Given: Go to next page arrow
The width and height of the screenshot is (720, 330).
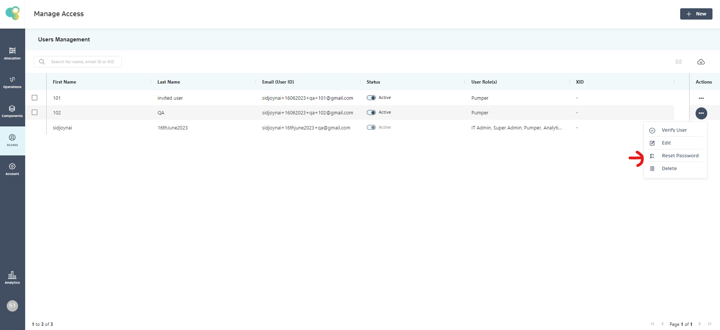Looking at the screenshot, I should (699, 324).
